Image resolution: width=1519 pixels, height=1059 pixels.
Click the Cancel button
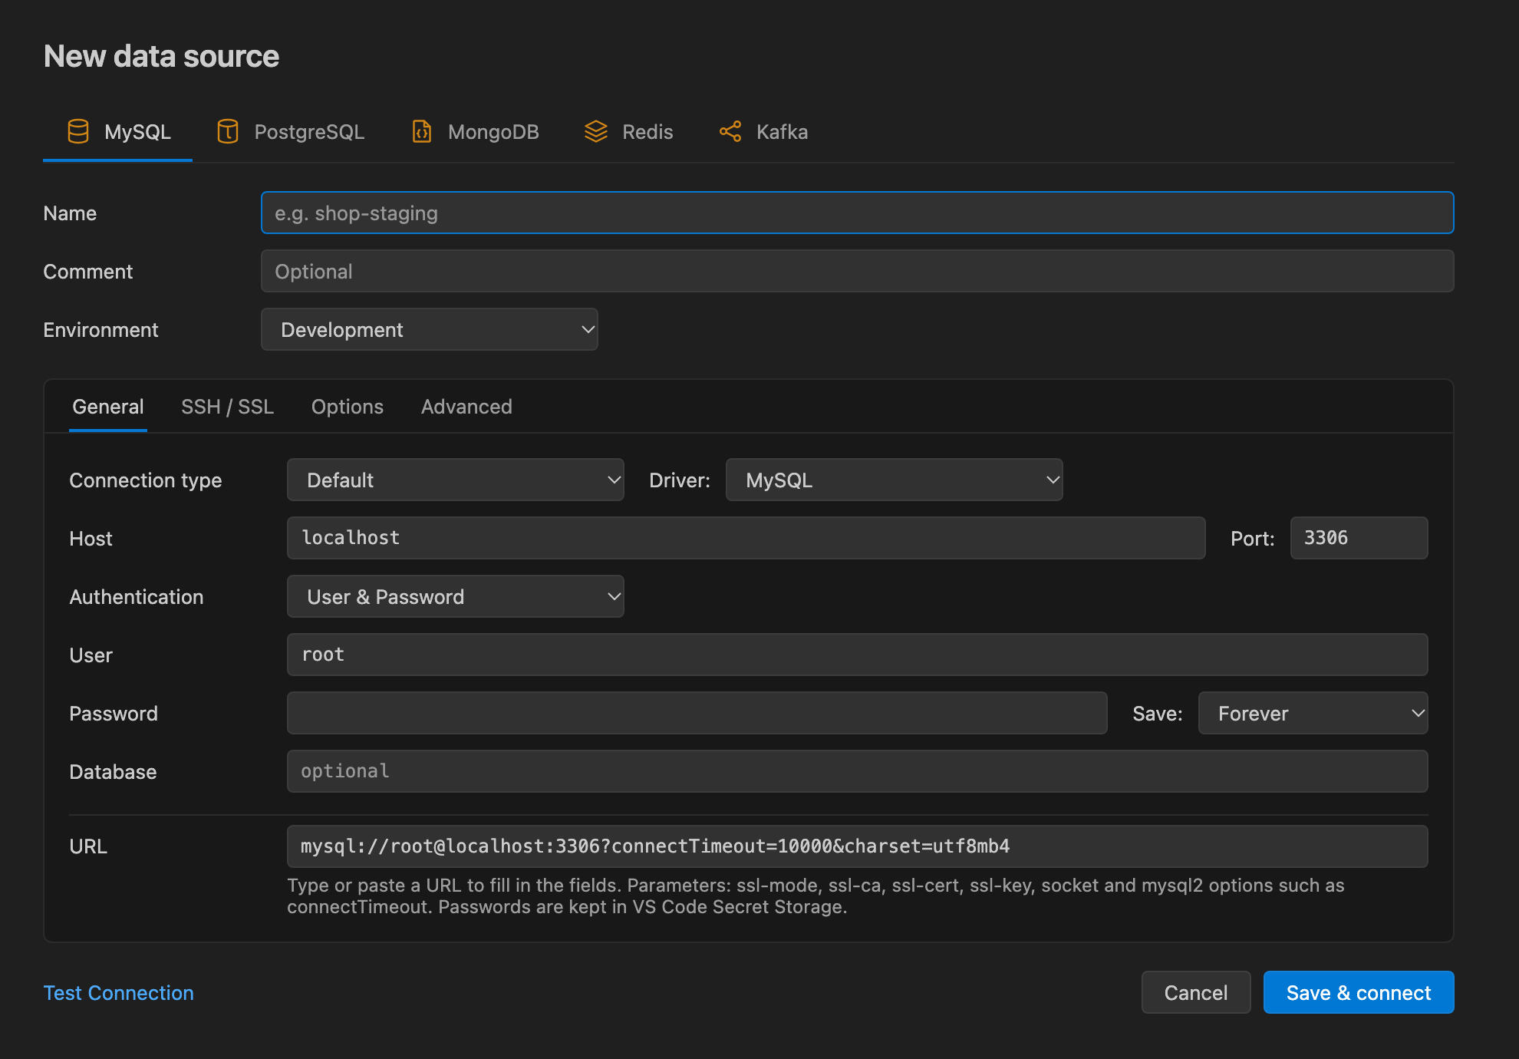(1196, 993)
